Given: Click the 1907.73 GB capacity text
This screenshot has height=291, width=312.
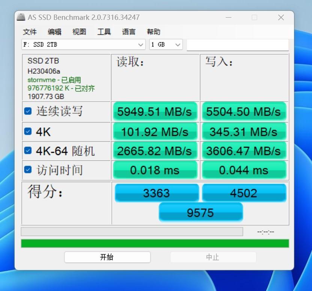Looking at the screenshot, I should 46,96.
